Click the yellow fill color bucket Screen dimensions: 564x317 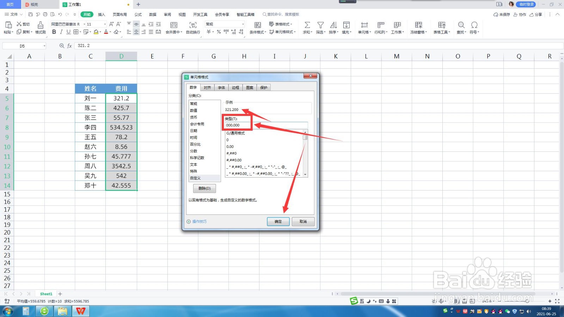96,32
